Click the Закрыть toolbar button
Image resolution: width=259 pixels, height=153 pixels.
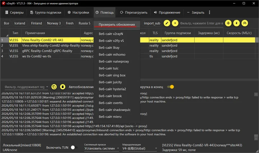pos(196,12)
